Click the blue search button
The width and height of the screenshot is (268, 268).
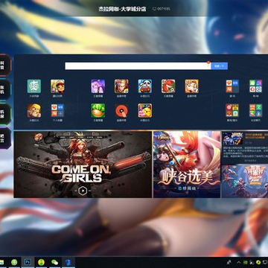pyautogui.click(x=220, y=66)
